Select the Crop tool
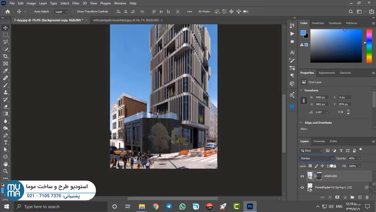The height and width of the screenshot is (212, 376). (x=6, y=56)
